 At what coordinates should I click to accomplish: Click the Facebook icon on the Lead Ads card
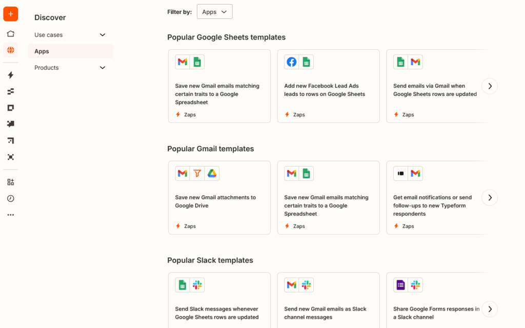coord(292,62)
